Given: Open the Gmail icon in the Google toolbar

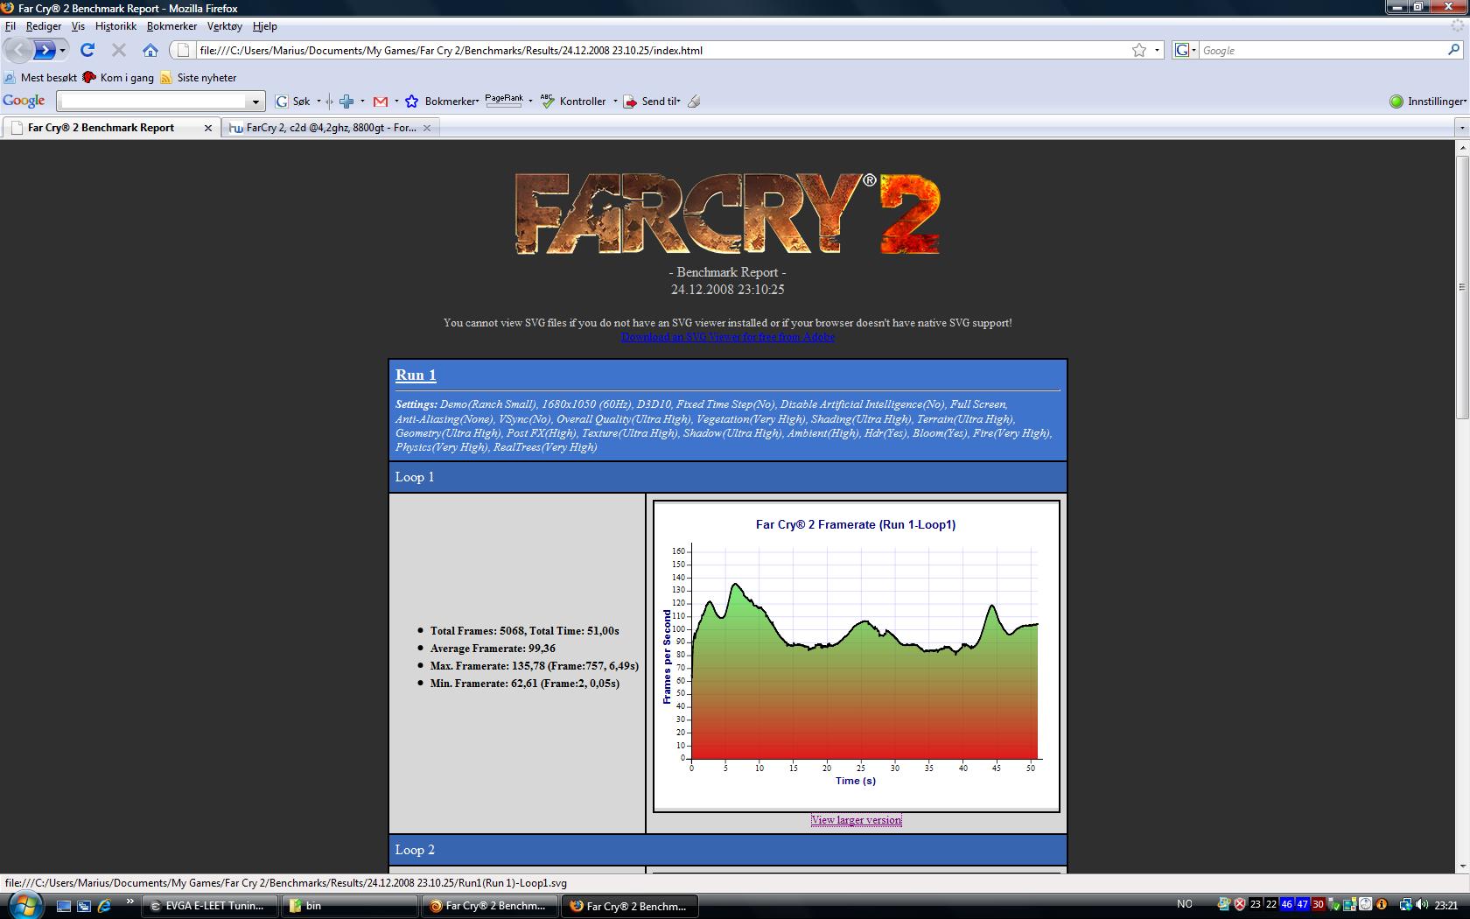Looking at the screenshot, I should 381,102.
